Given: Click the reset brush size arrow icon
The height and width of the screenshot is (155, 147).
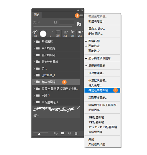Looking at the screenshot, I should 55,22.
